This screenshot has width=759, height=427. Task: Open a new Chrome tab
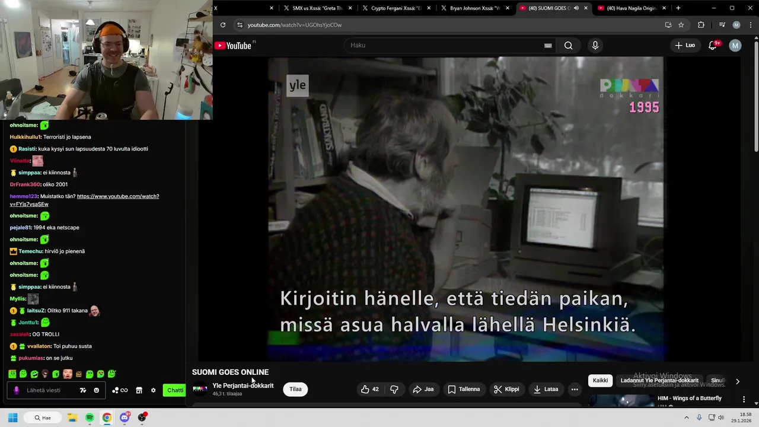pos(678,8)
